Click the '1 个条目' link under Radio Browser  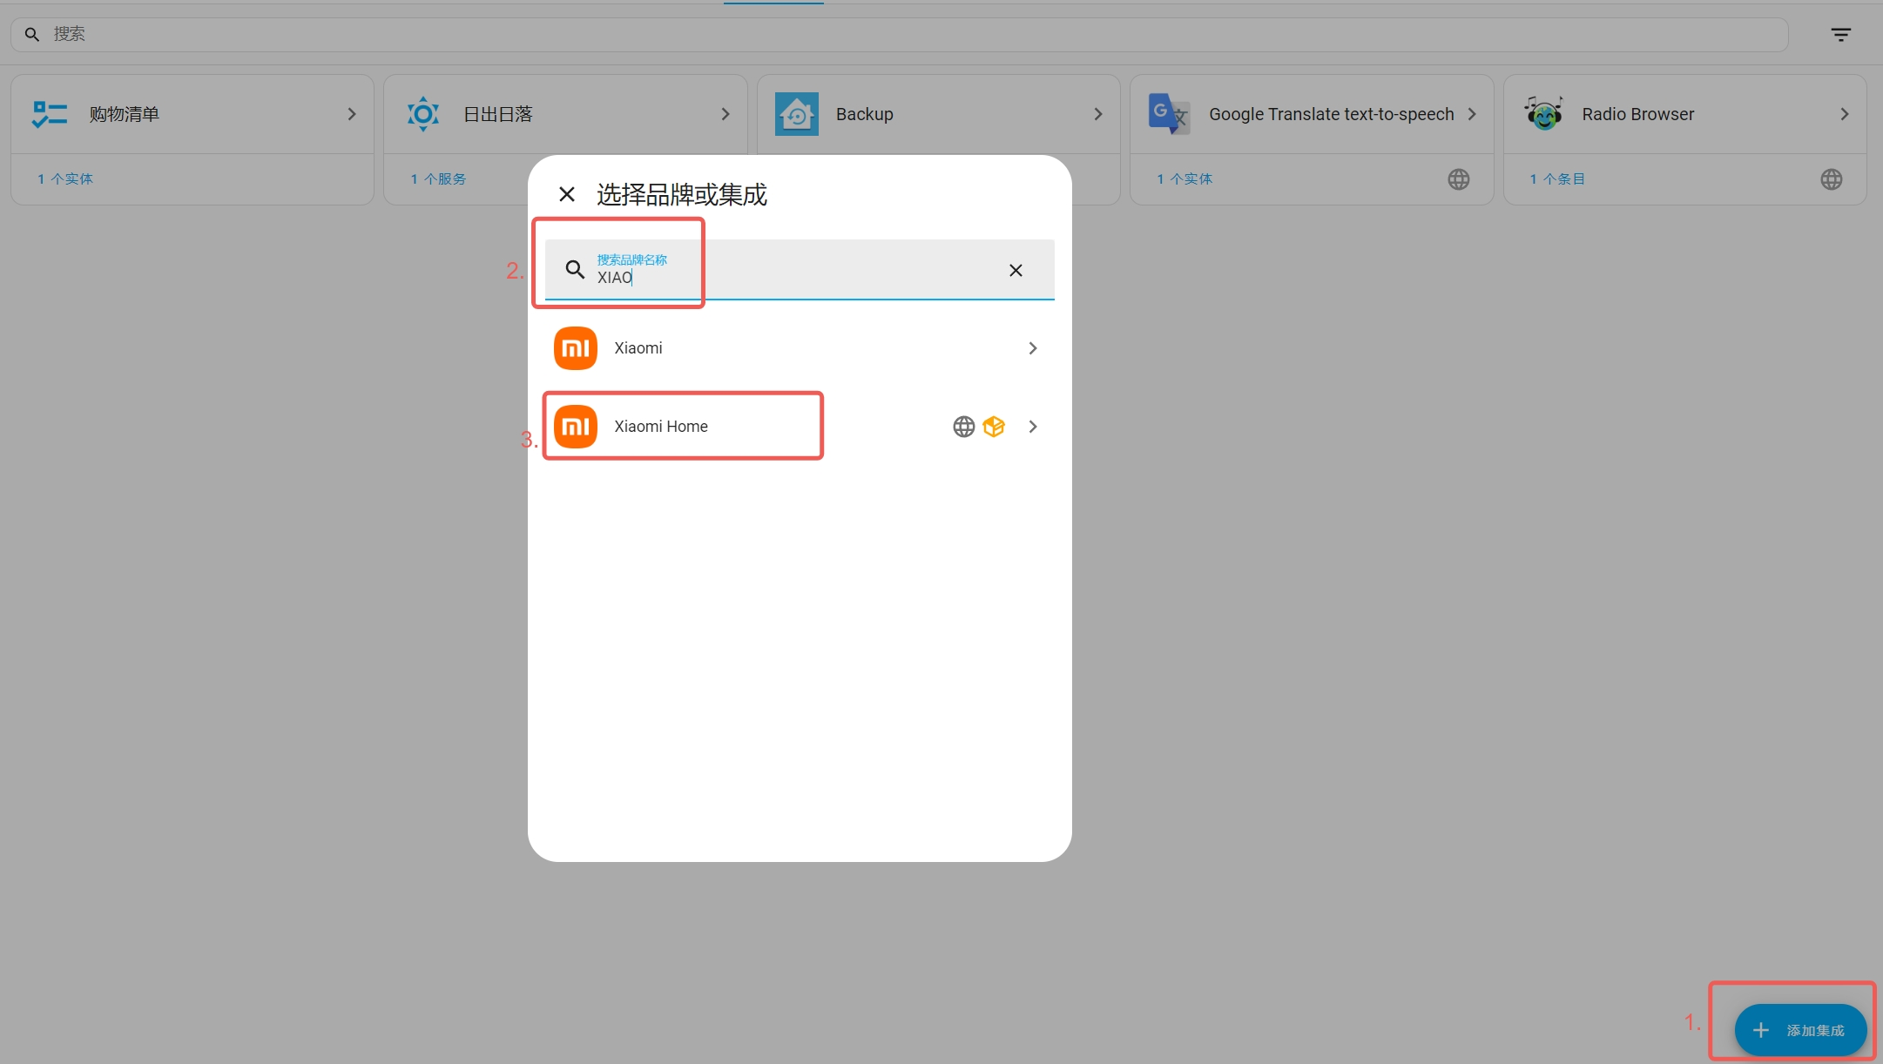(1557, 178)
